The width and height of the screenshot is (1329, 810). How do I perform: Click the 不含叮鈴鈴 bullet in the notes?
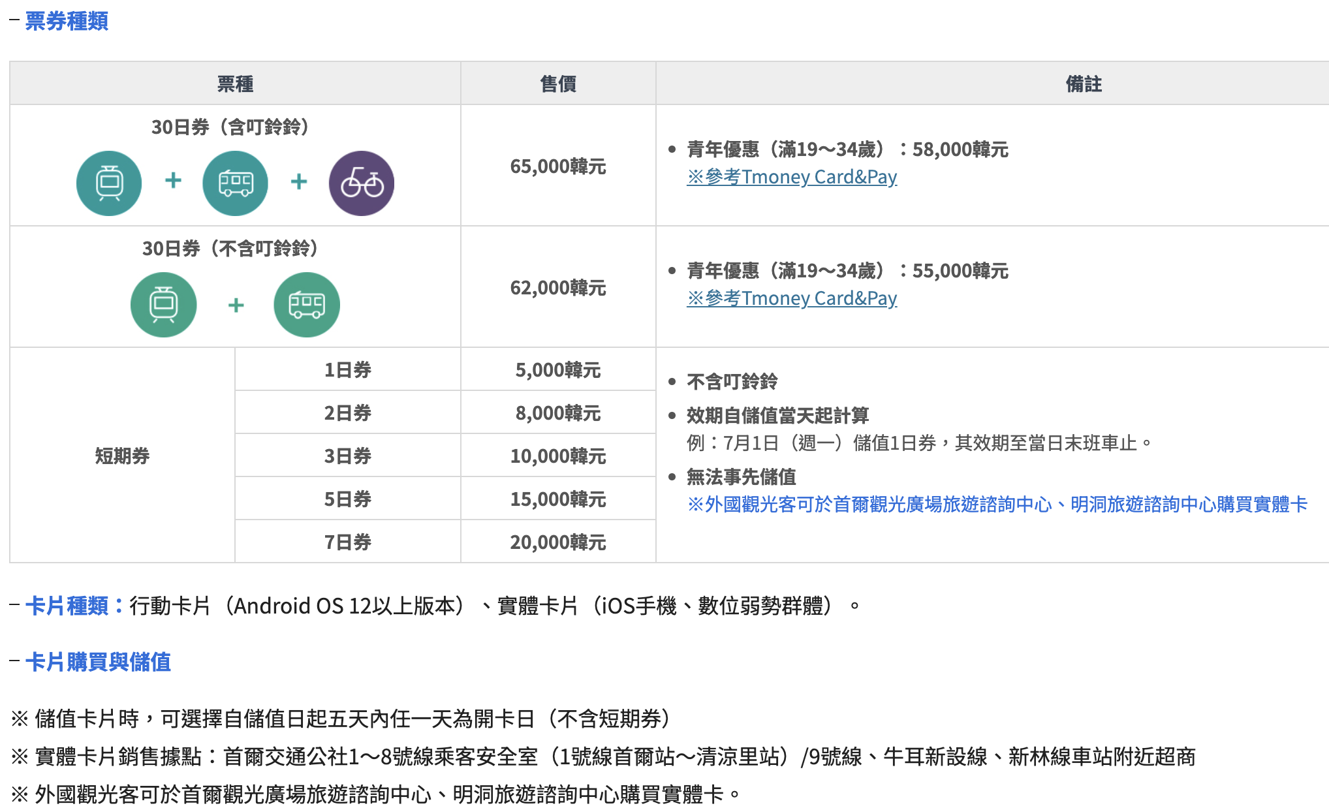click(732, 381)
